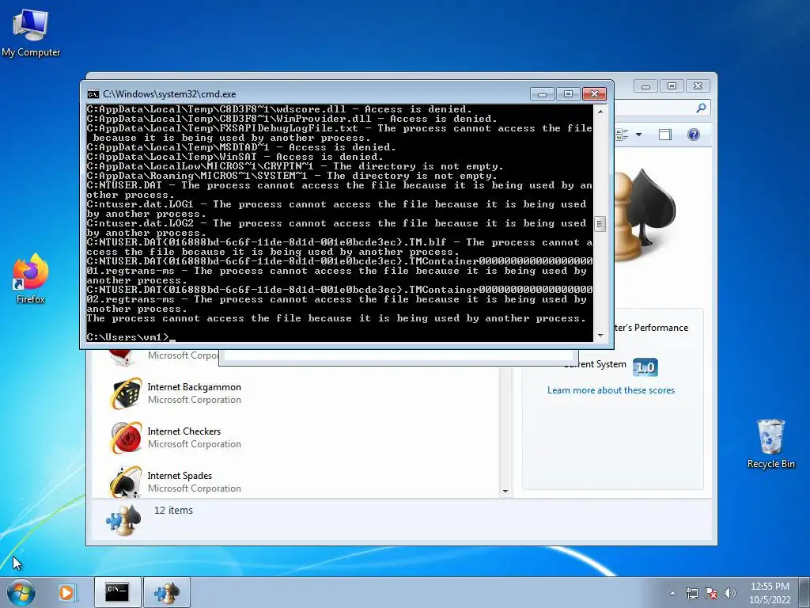Open Learn more about these scores link
This screenshot has height=608, width=810.
click(x=611, y=390)
